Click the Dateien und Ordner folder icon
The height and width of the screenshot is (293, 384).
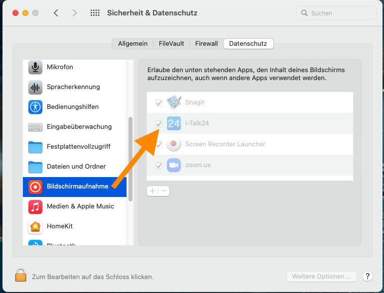[35, 167]
